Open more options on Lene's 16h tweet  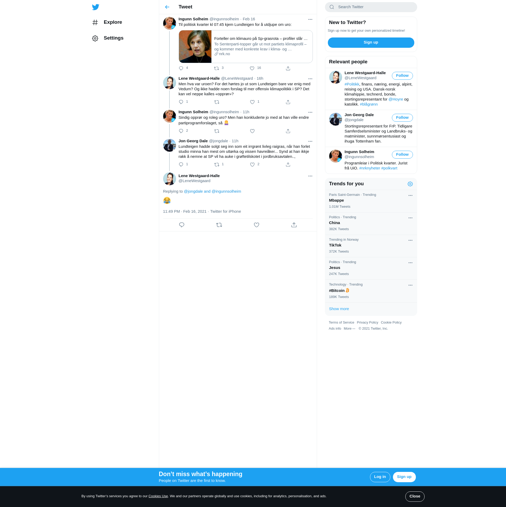310,79
